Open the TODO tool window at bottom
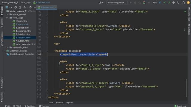 pos(17,106)
